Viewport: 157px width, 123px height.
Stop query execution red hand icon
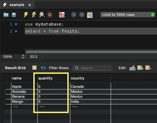click(x=50, y=15)
